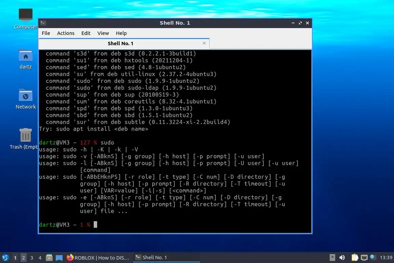Open the file manager from the taskbar
The height and width of the screenshot is (263, 394).
tap(49, 258)
